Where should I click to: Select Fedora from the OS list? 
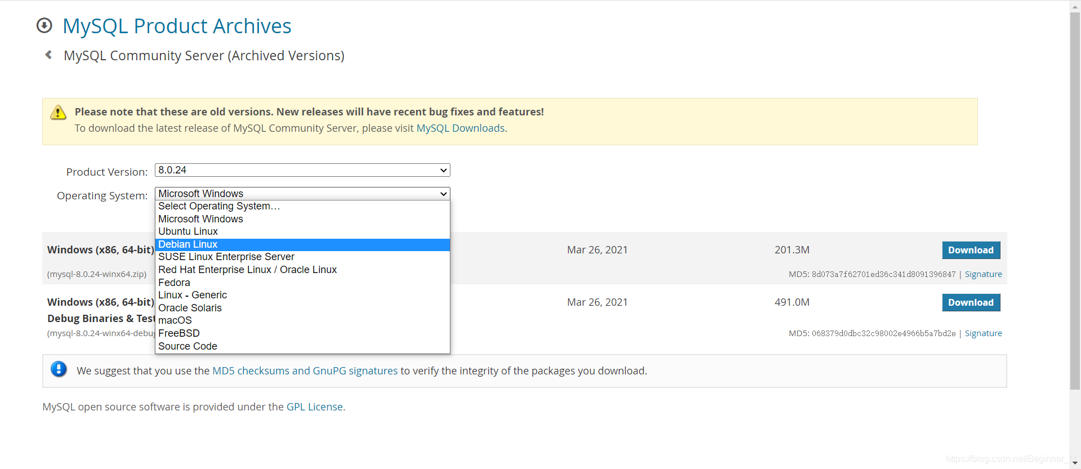(x=302, y=283)
